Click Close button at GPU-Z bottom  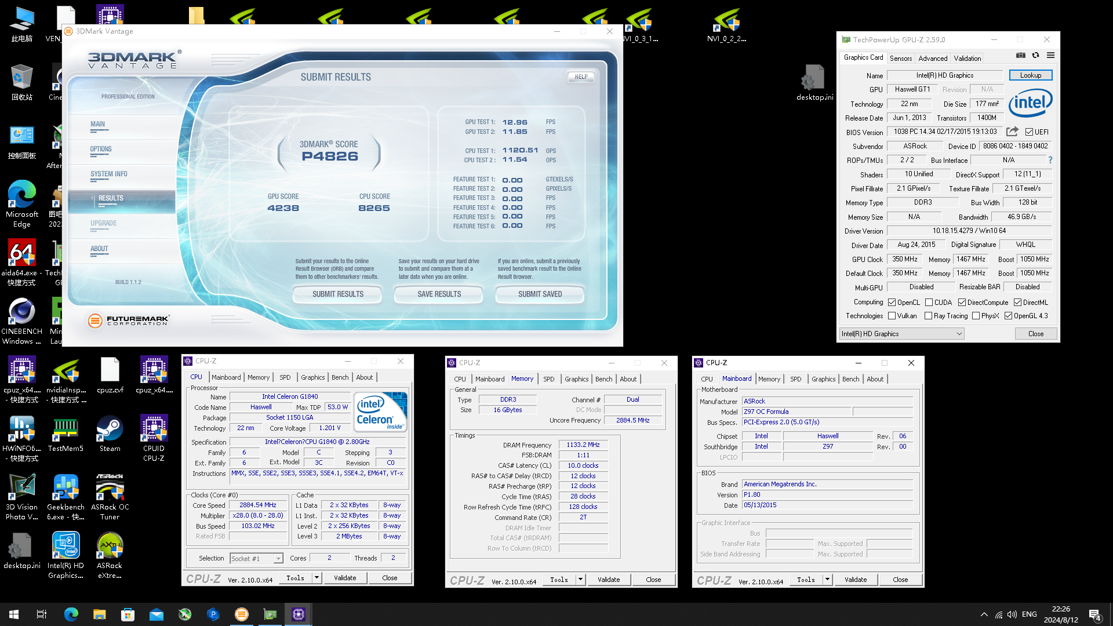(1036, 334)
